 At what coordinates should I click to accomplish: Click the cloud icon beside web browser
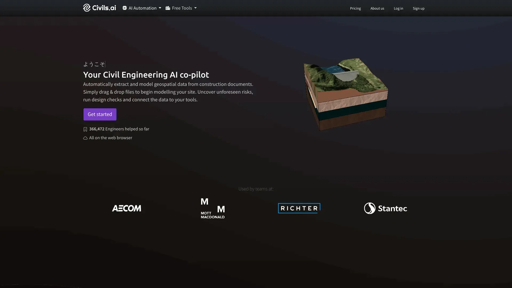tap(85, 138)
